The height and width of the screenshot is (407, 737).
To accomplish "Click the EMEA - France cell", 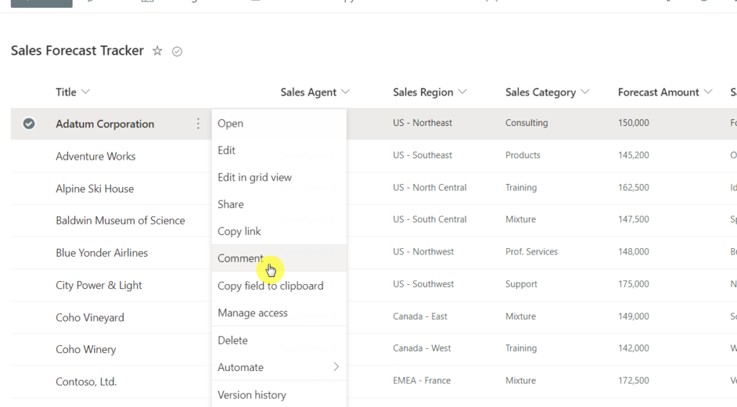I will 422,380.
